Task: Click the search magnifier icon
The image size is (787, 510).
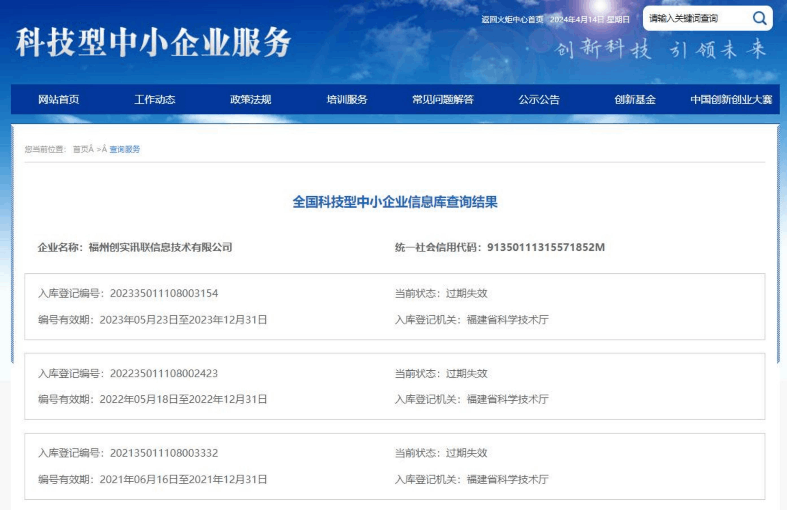Action: [x=759, y=18]
